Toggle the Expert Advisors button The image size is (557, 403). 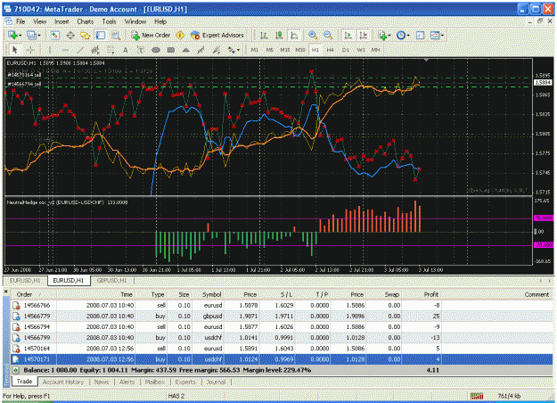[217, 35]
